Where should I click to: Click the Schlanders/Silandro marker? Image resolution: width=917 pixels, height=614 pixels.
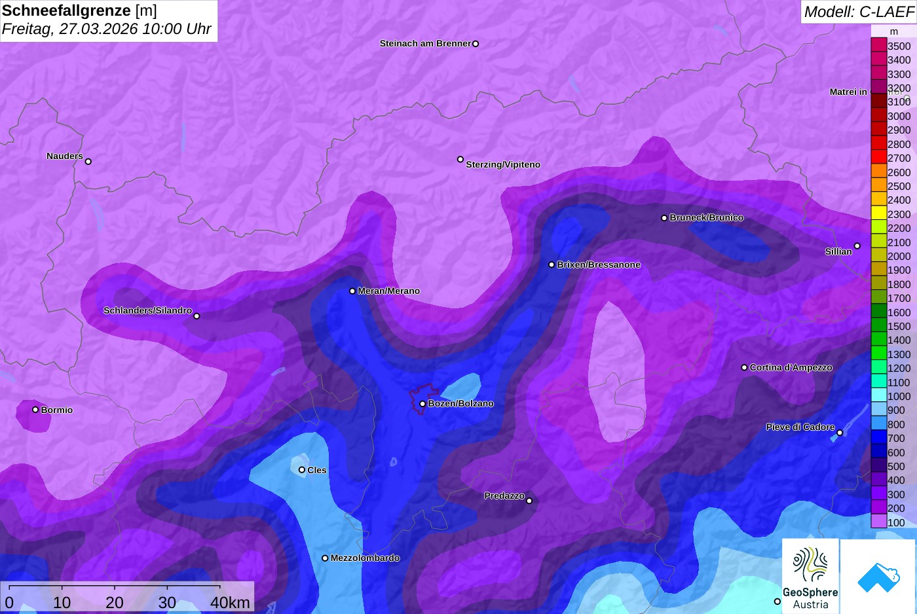(x=196, y=316)
